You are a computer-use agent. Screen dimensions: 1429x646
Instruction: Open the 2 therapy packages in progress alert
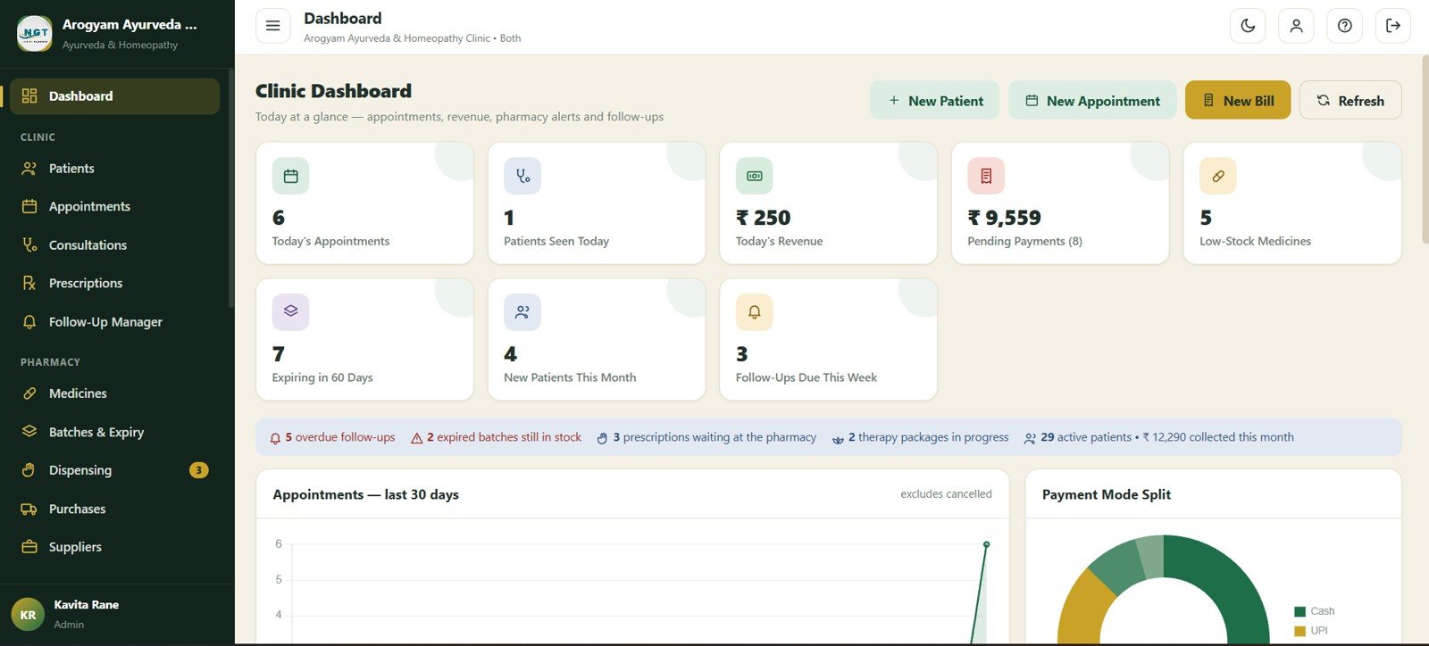pos(920,437)
